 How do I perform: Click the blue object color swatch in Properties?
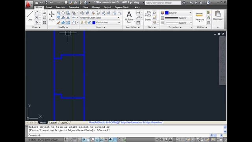pyautogui.click(x=167, y=13)
